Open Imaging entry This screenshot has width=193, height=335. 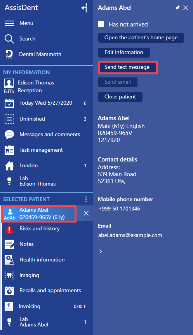point(29,275)
